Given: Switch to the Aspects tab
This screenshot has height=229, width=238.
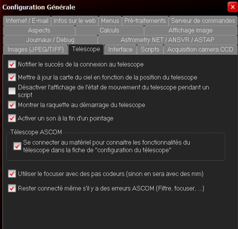Looking at the screenshot, I should tap(39, 30).
